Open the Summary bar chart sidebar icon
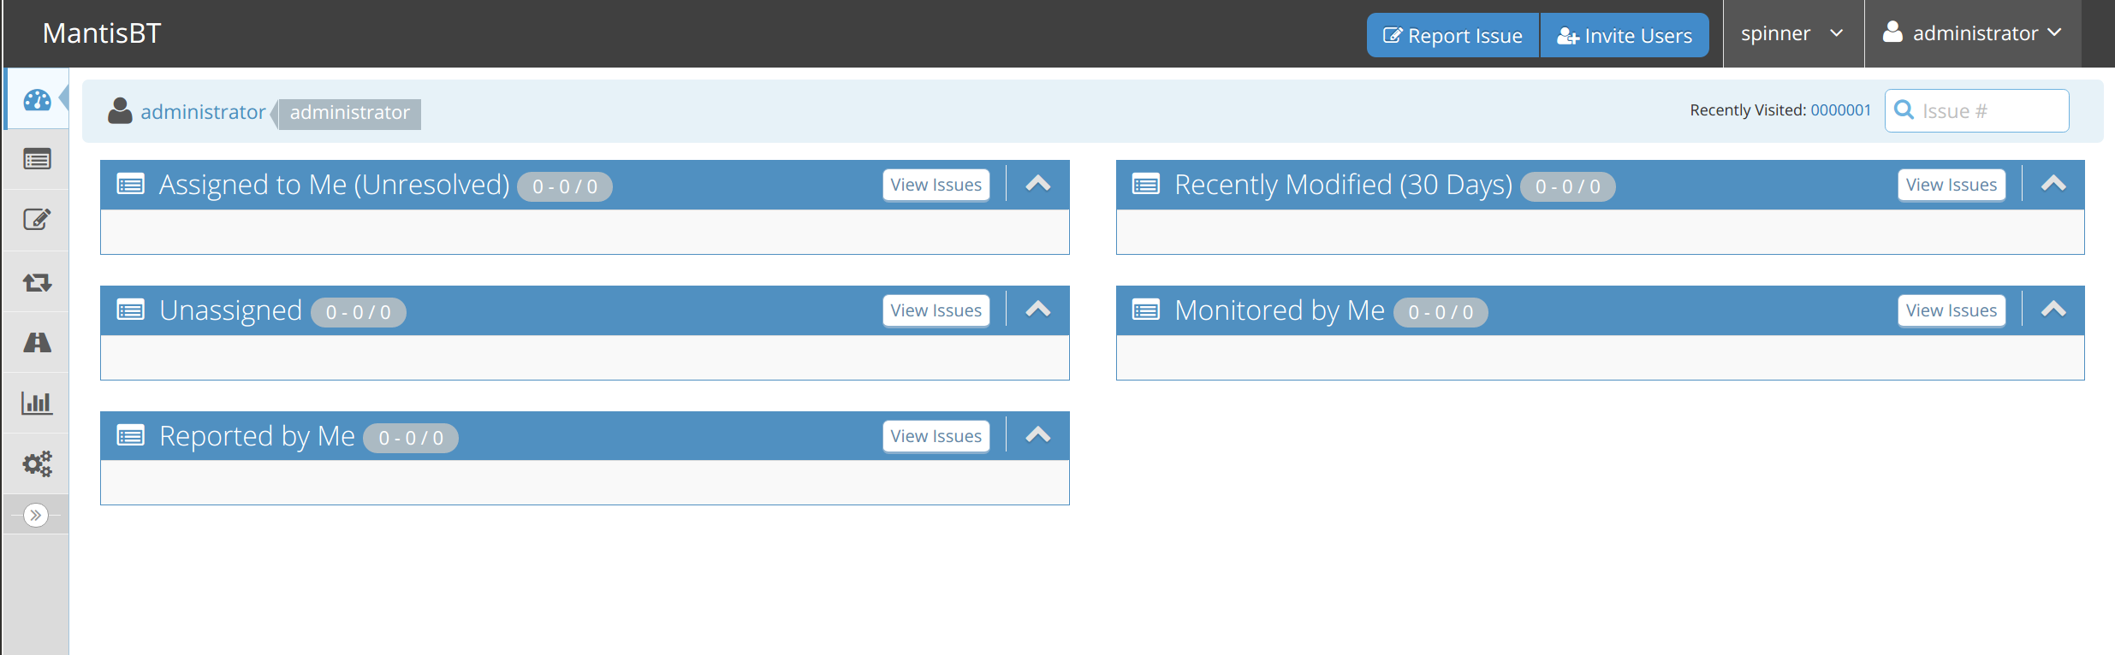 pos(37,403)
